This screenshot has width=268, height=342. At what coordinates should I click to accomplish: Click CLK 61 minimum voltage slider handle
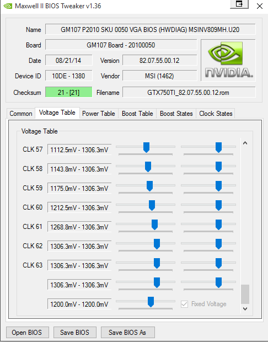tap(154, 225)
